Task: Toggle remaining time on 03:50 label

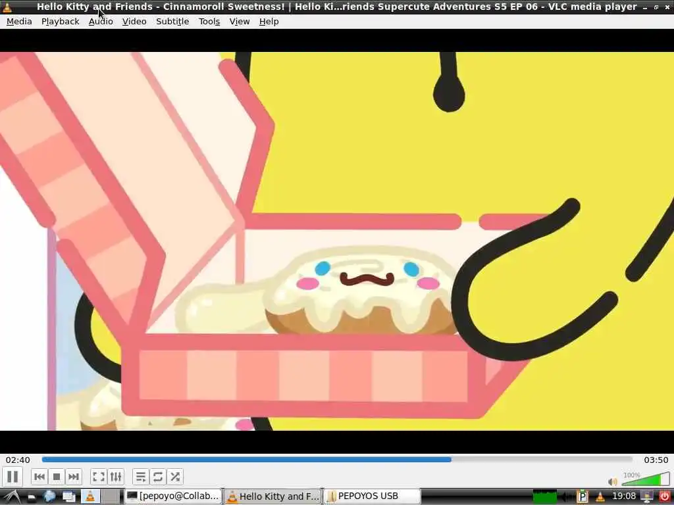Action: pyautogui.click(x=656, y=460)
